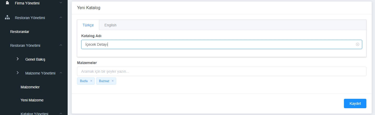Remove the Buzsuz tag

tap(113, 81)
